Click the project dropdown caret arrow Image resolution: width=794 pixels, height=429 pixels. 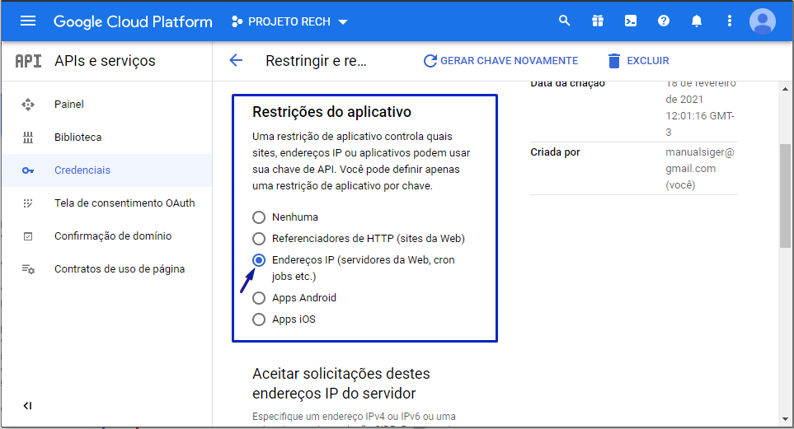click(x=343, y=21)
